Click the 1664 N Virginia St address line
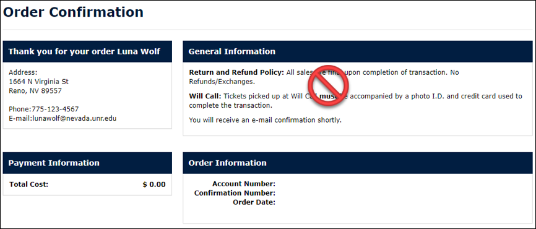This screenshot has height=229, width=536. tap(38, 82)
